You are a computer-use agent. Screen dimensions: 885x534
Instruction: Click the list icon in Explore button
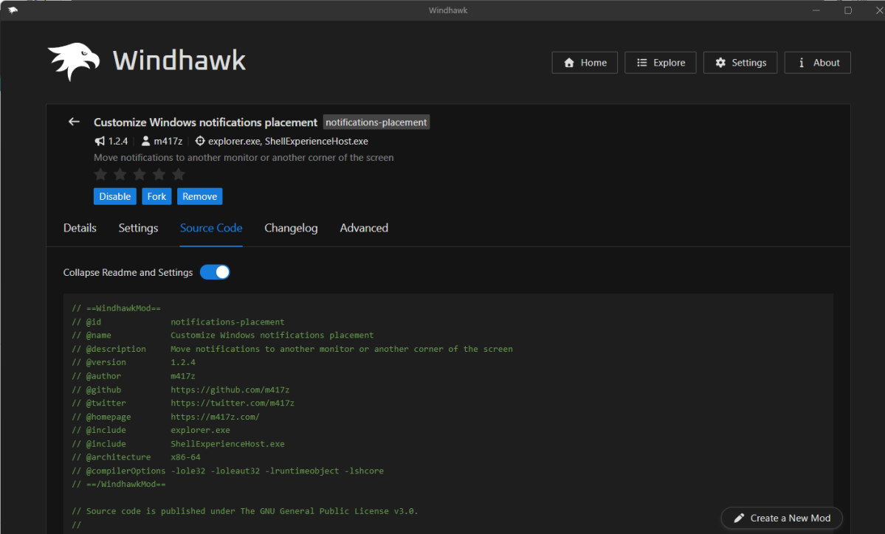[x=641, y=63]
